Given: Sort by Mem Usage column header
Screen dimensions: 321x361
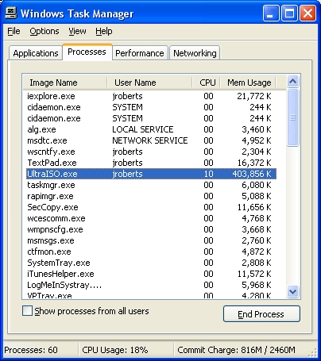Looking at the screenshot, I should (x=248, y=83).
